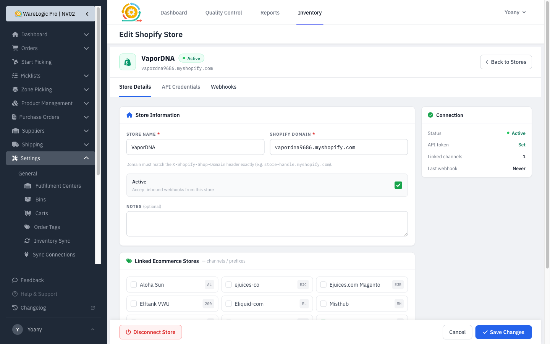Click the Disconnect Store button
The image size is (550, 344).
coord(150,332)
